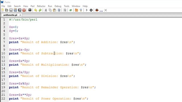The height and width of the screenshot is (102, 182).
Task: Open the Tools menu
Action: point(67,6)
